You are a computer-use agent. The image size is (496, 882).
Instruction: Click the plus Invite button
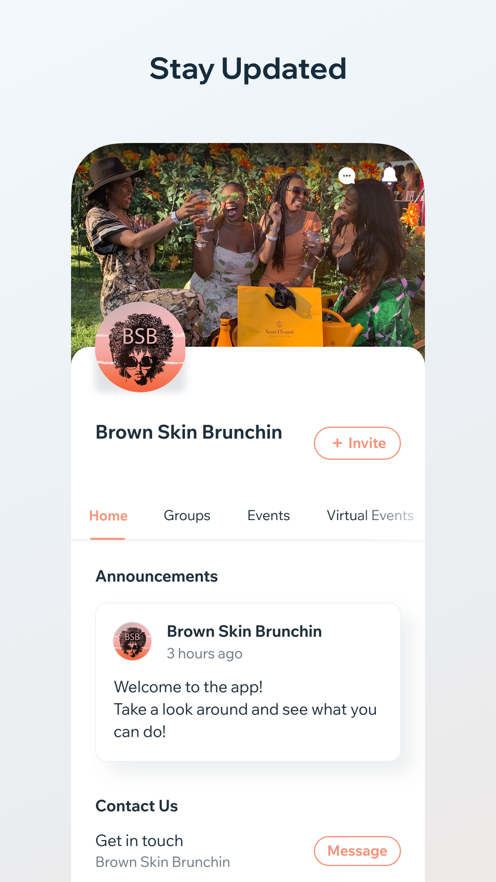tap(357, 443)
